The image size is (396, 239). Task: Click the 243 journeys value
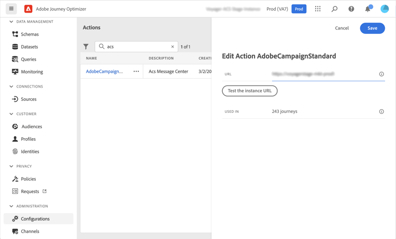pos(285,111)
